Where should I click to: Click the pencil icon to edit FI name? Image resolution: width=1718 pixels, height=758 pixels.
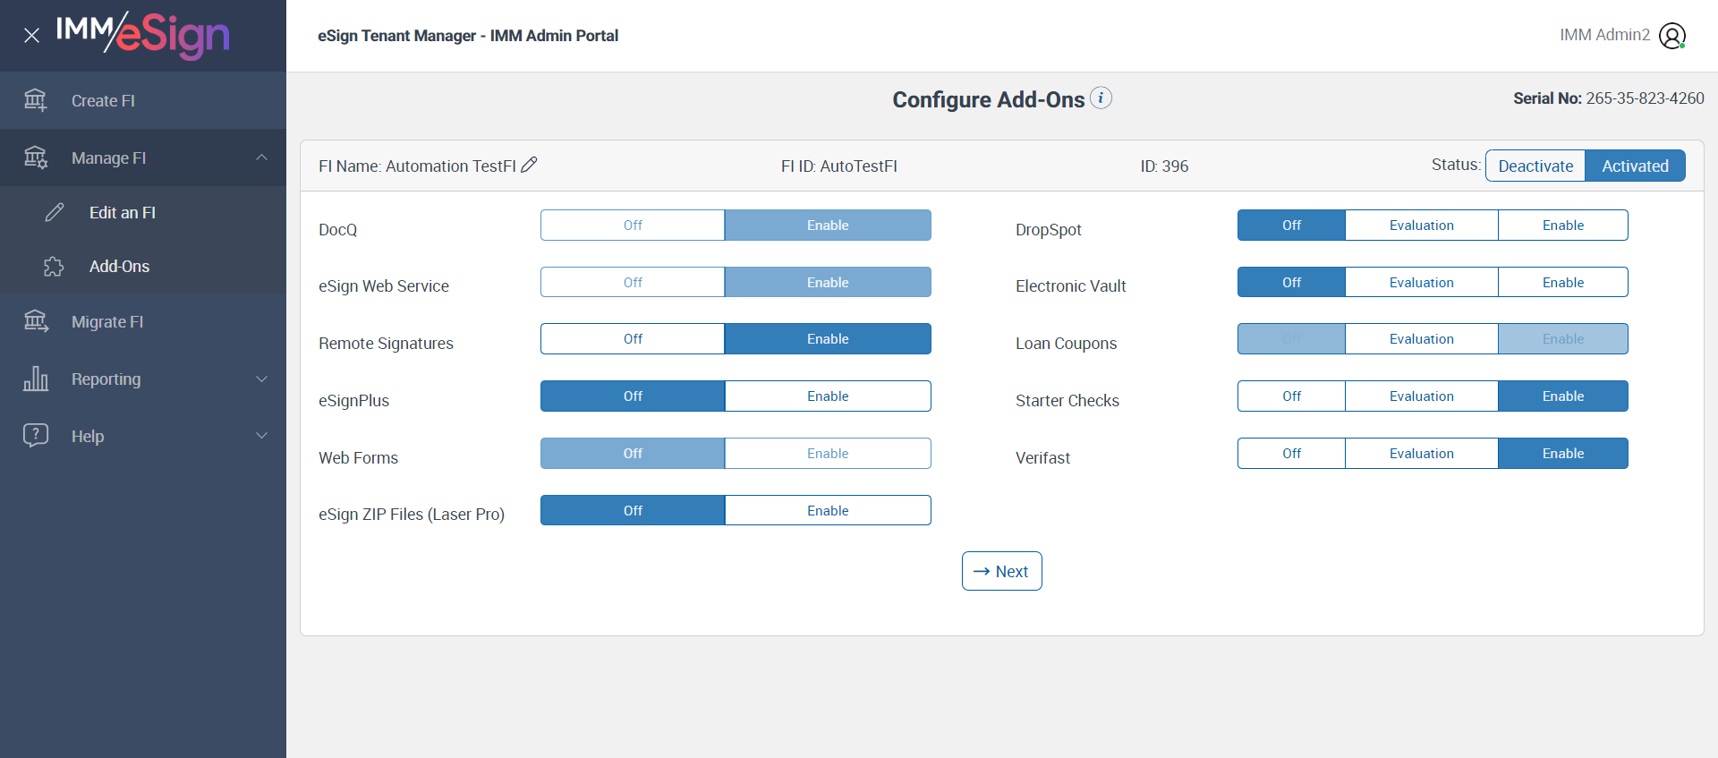529,165
